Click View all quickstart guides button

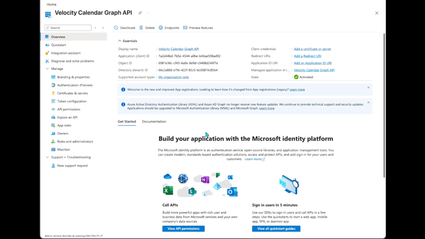pyautogui.click(x=276, y=229)
